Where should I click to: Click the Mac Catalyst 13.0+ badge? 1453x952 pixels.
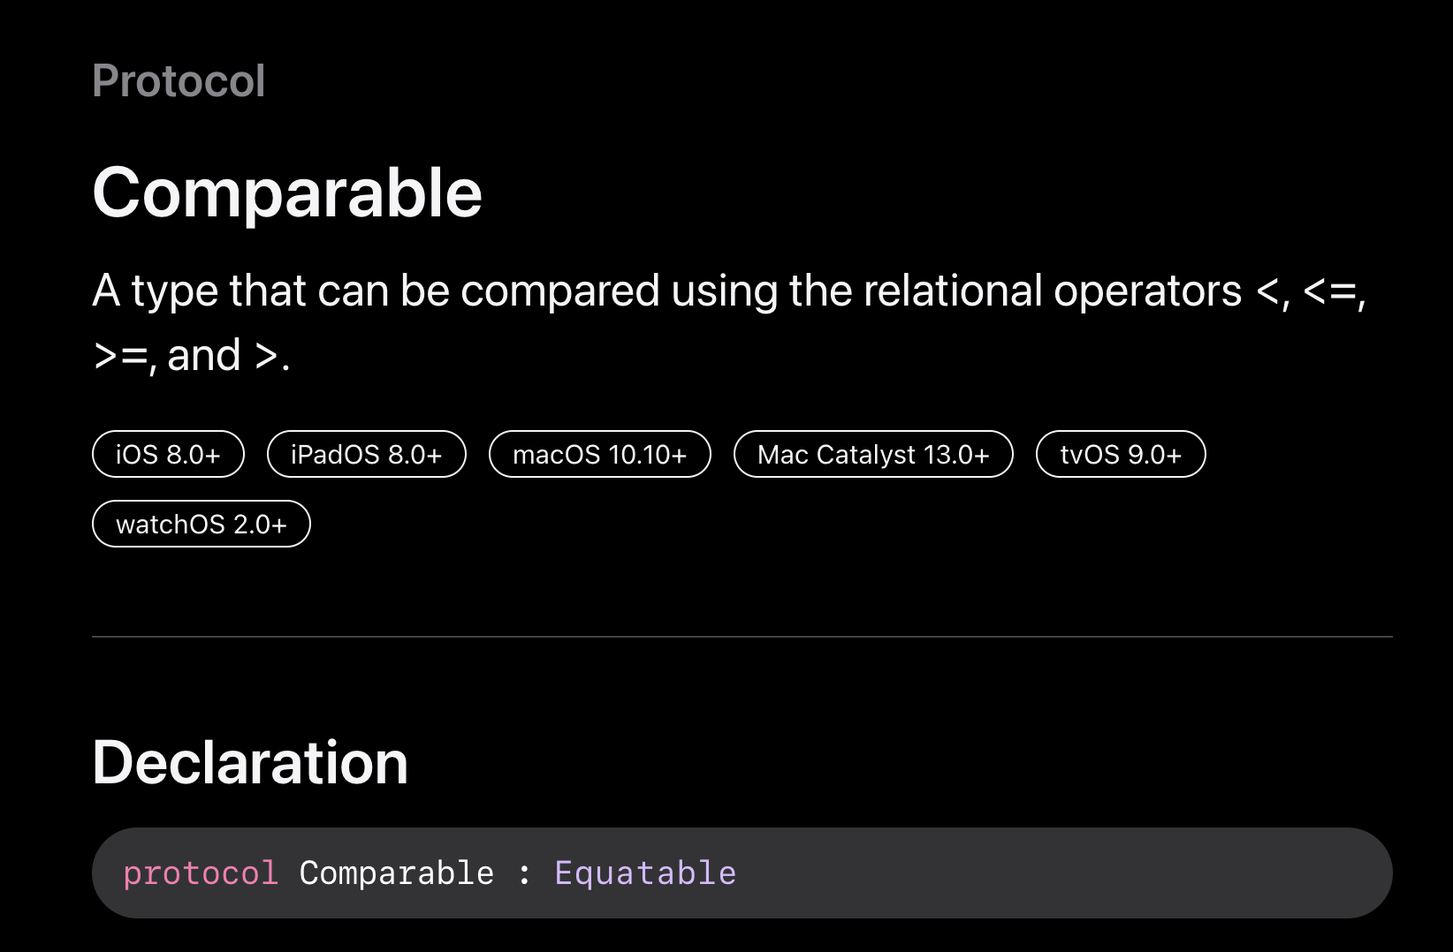(x=873, y=454)
